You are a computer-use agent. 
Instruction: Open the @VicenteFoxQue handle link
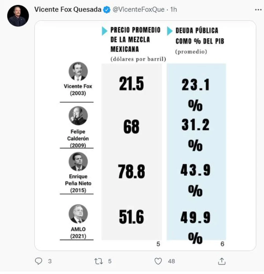click(x=138, y=10)
